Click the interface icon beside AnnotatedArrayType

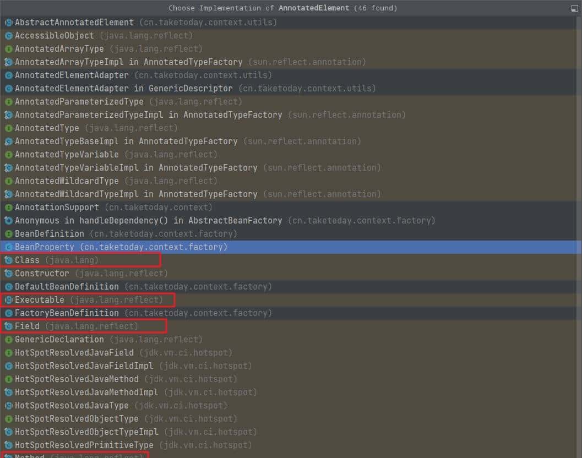pyautogui.click(x=8, y=49)
